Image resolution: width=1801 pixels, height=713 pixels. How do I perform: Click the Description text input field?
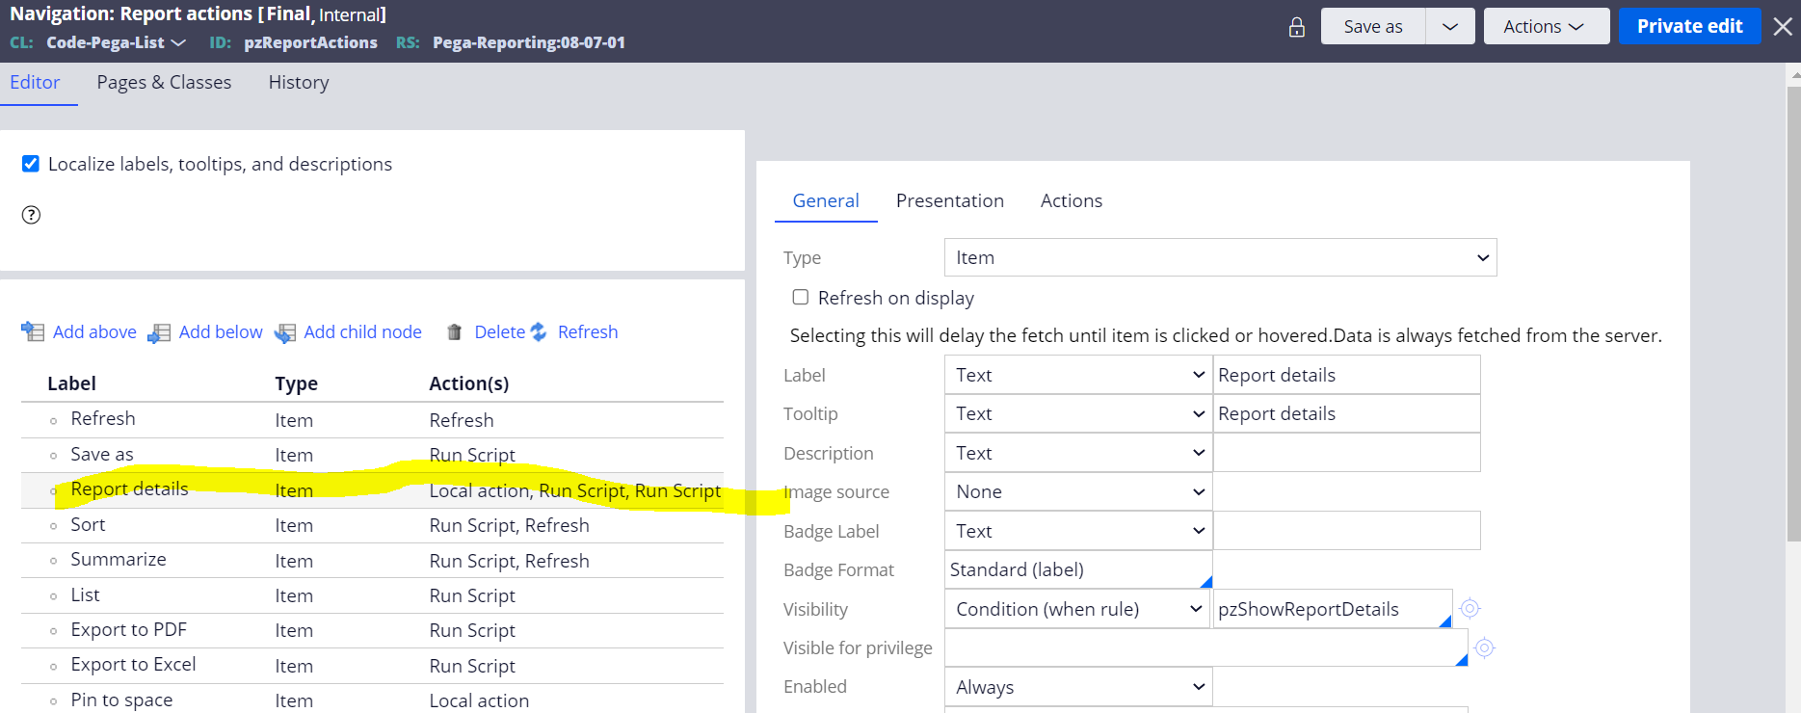(x=1346, y=453)
